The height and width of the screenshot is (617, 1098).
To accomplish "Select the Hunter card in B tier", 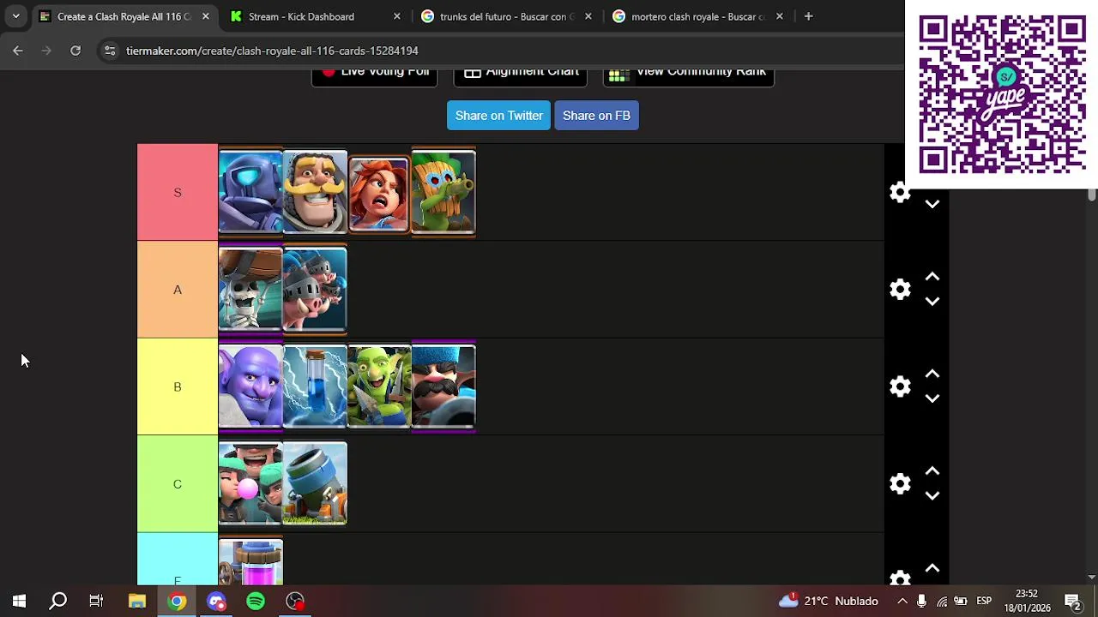I will click(x=443, y=386).
